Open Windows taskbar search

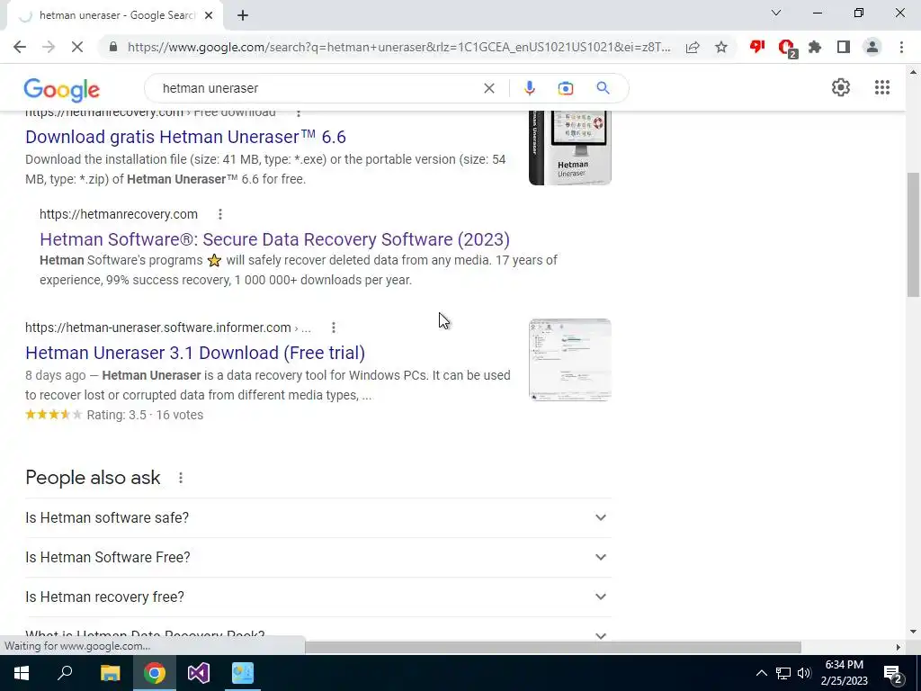[65, 673]
